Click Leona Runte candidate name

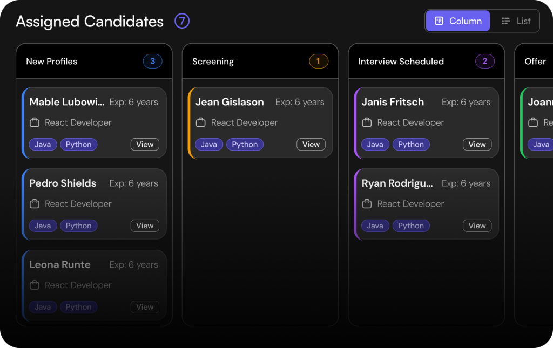click(x=60, y=264)
